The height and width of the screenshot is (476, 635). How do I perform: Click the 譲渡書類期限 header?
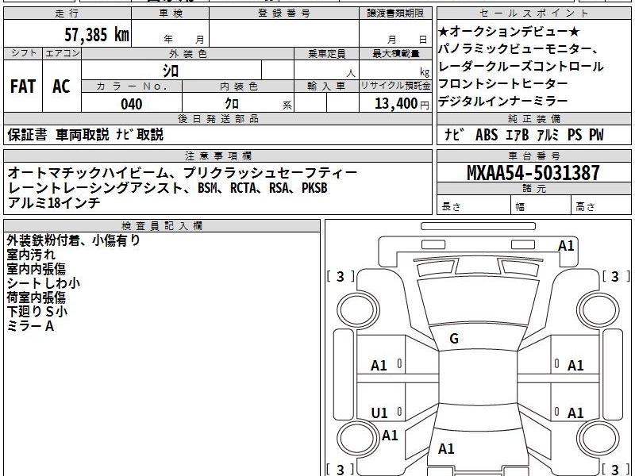click(395, 13)
